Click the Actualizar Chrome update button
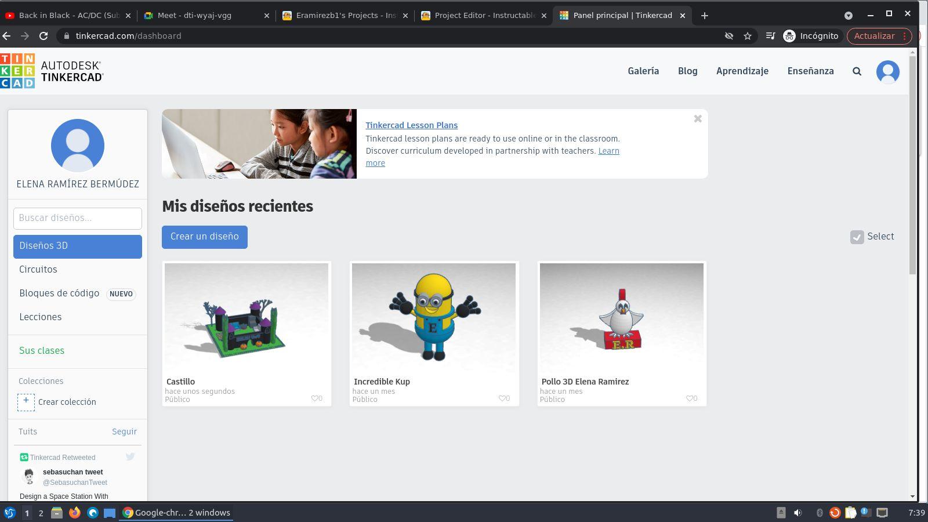The height and width of the screenshot is (522, 928). coord(879,36)
